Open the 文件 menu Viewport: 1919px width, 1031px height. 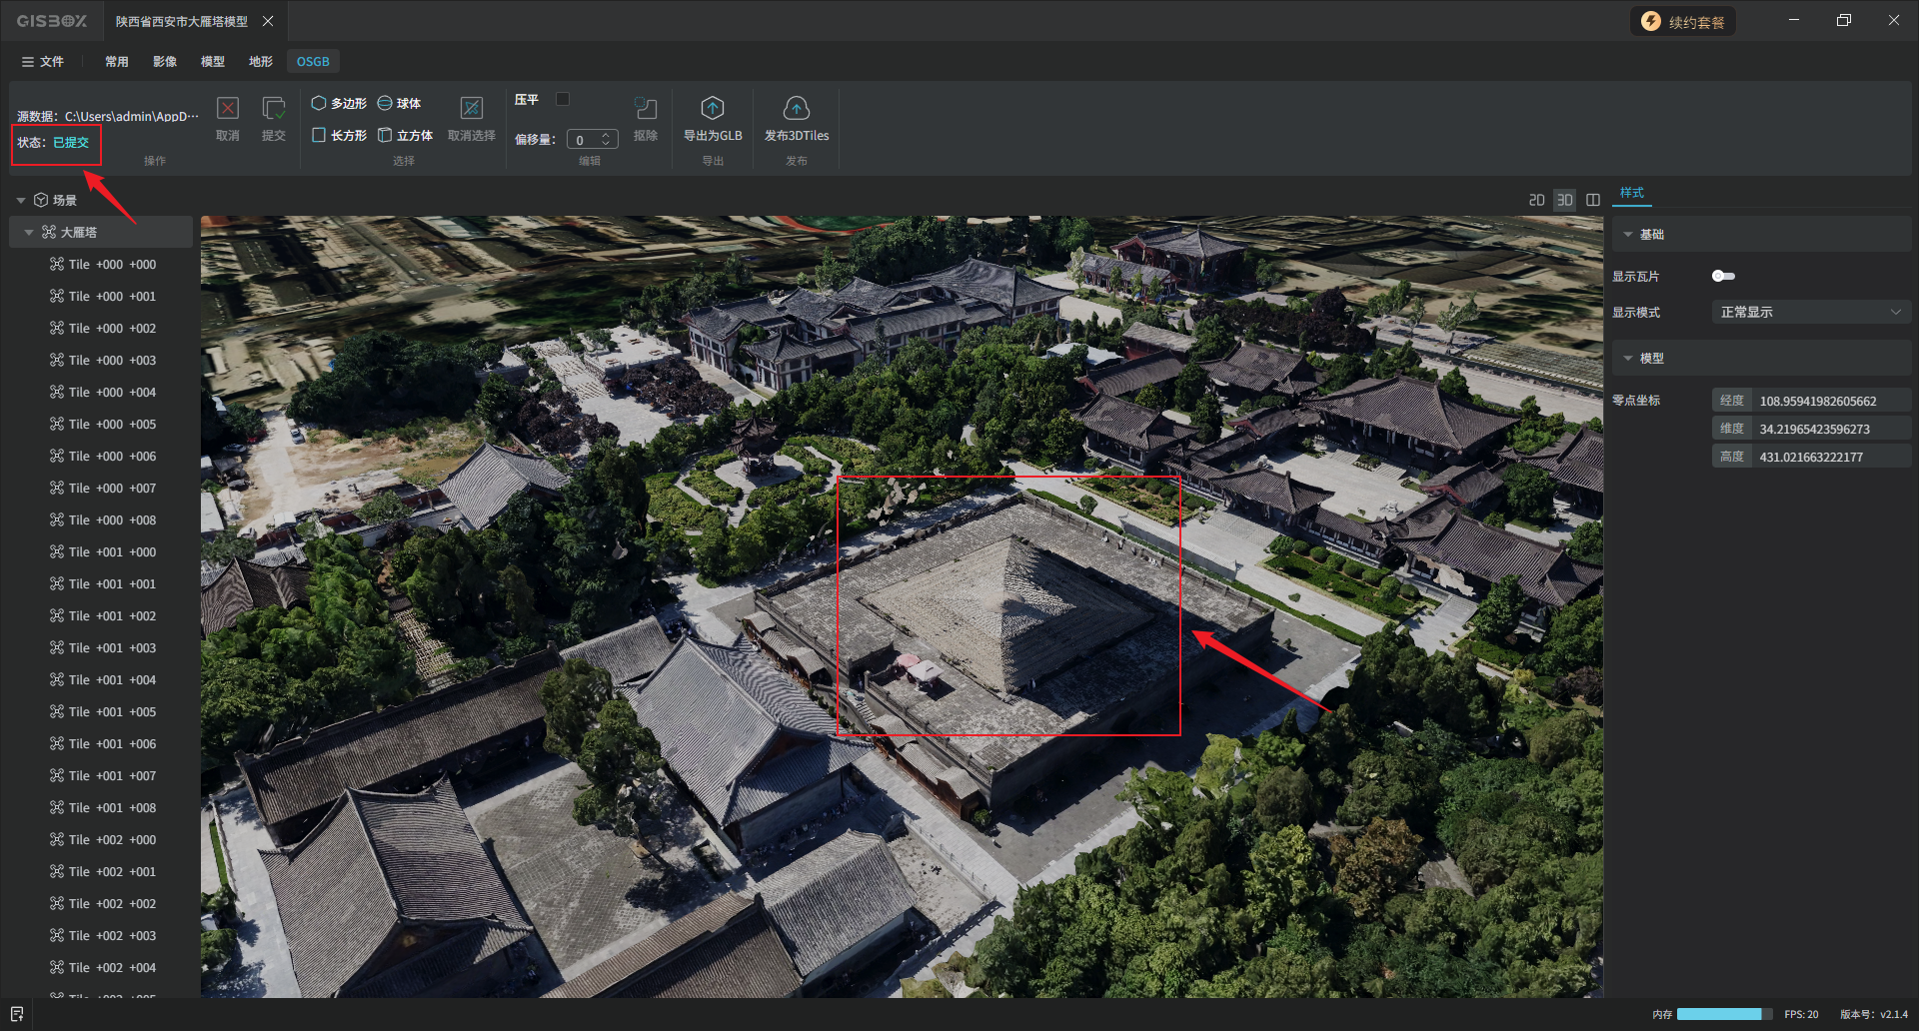point(43,62)
